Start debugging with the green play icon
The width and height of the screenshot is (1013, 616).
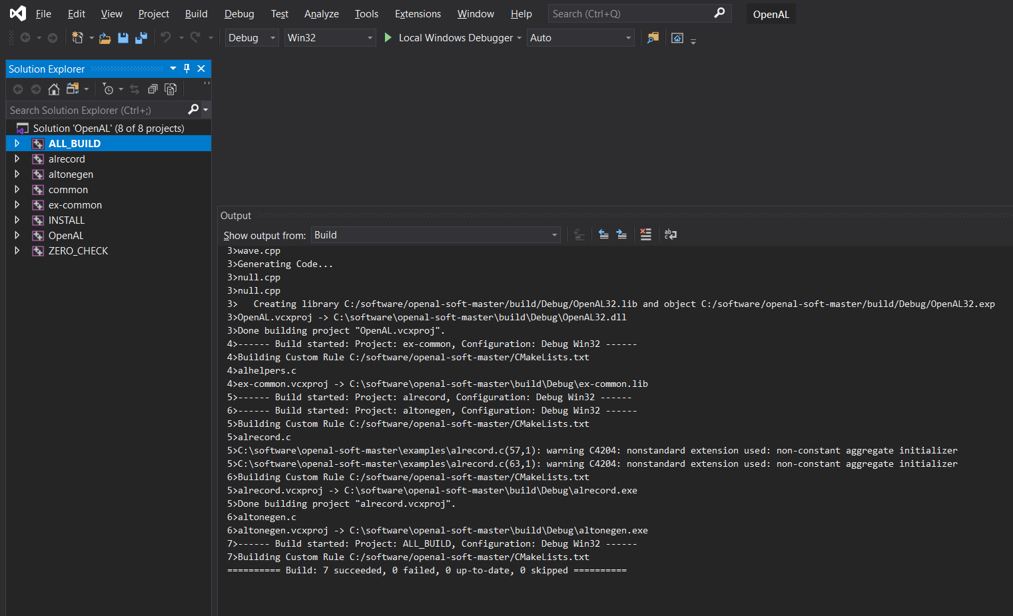388,37
